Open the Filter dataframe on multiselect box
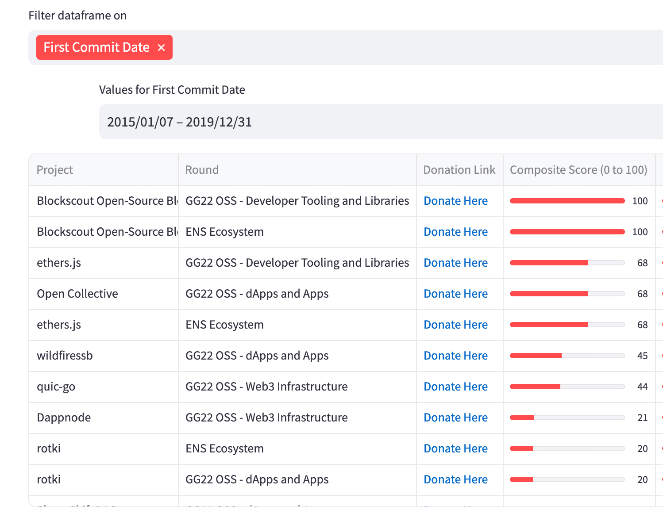 [x=398, y=48]
